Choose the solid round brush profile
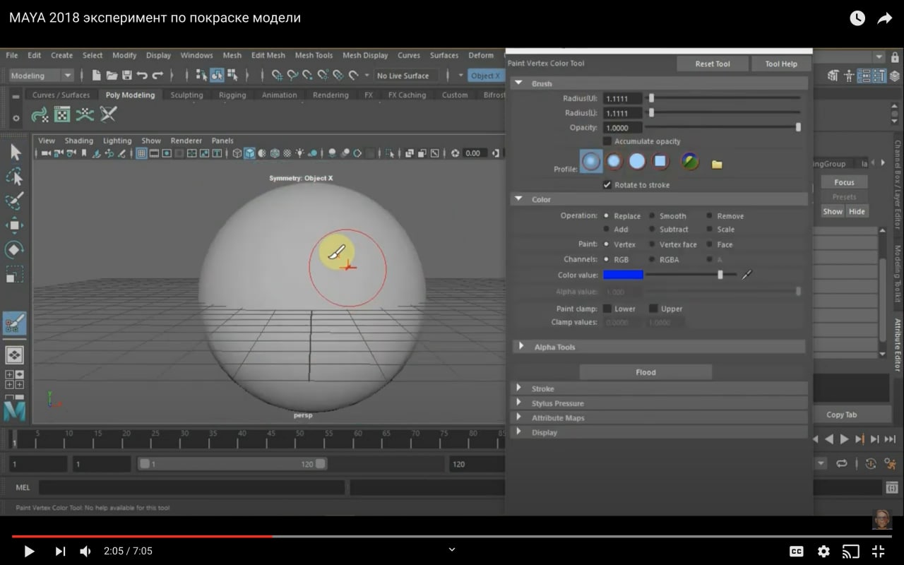This screenshot has width=904, height=565. coord(637,162)
